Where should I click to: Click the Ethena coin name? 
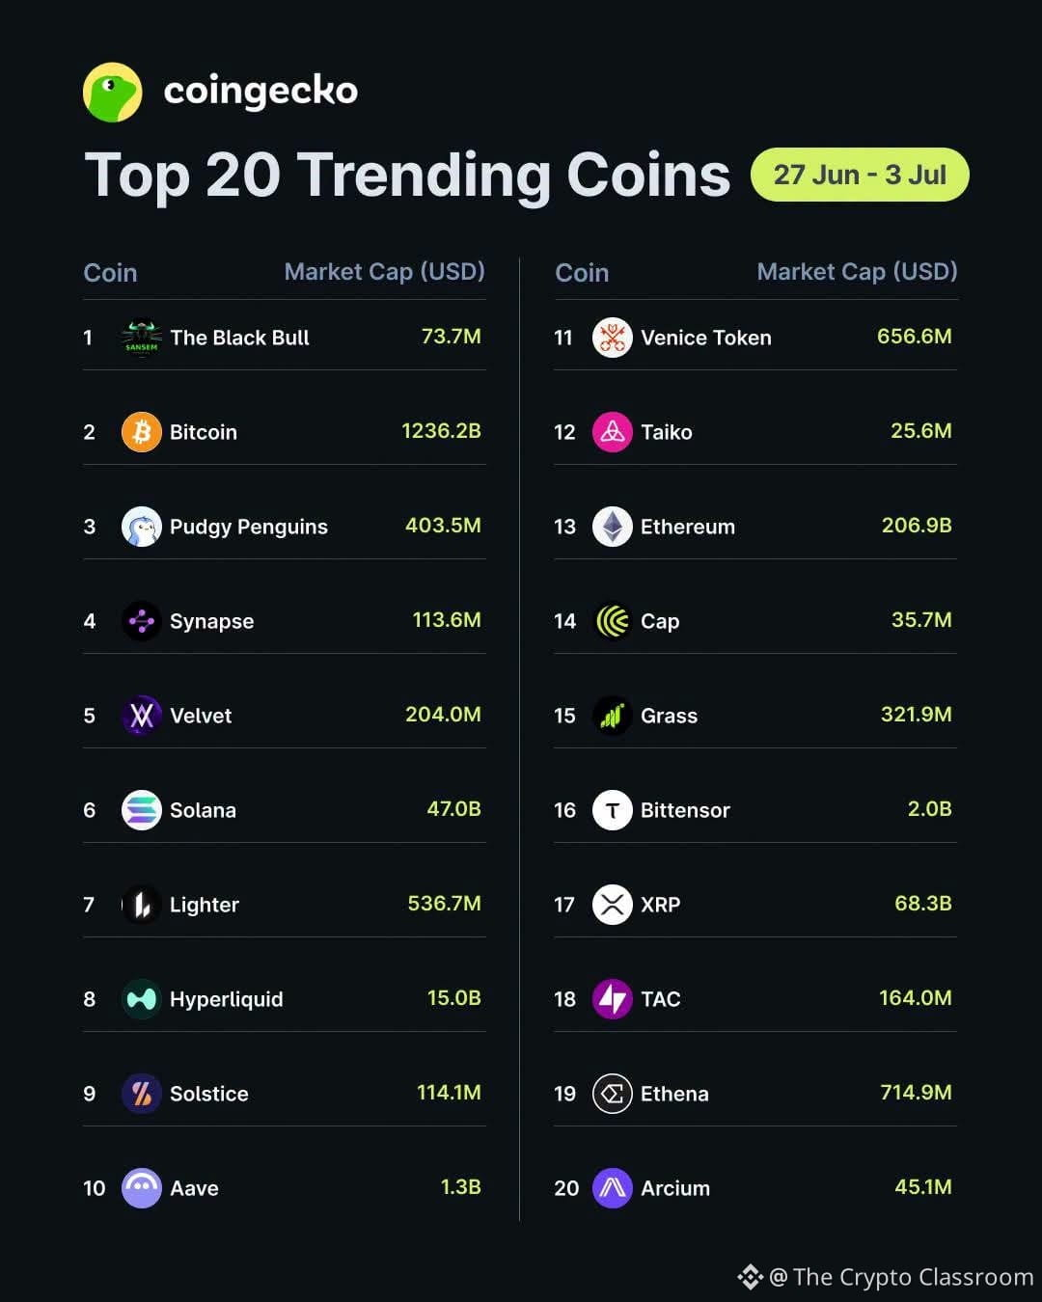point(674,1094)
